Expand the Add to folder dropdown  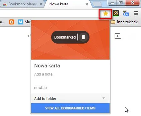pos(70,98)
